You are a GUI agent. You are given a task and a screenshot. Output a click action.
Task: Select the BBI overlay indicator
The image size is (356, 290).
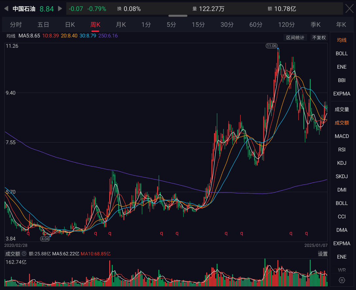coord(342,80)
